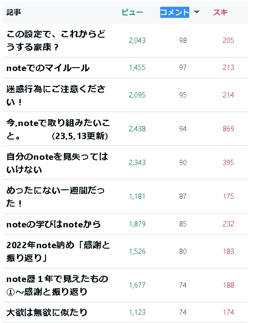Click the 869 スキ count
This screenshot has height=323, width=258.
228,129
